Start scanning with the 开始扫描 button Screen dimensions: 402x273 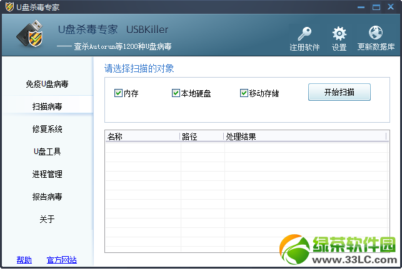[x=339, y=92]
